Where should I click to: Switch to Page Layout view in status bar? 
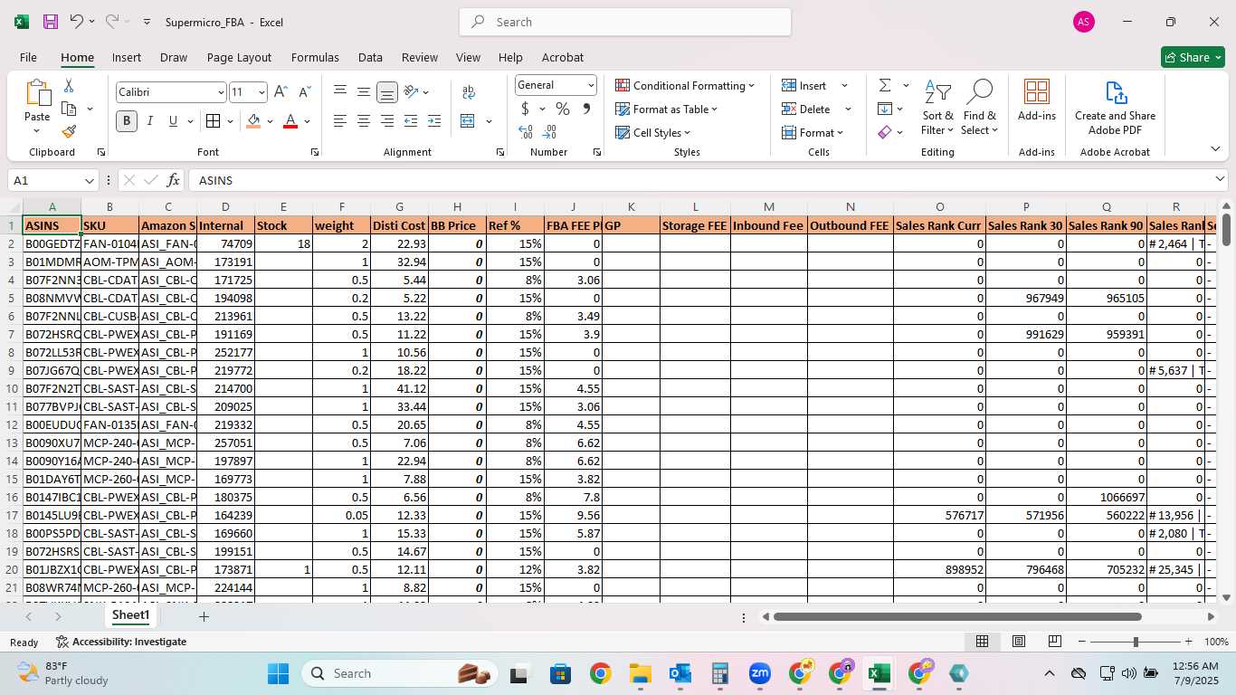click(1019, 642)
